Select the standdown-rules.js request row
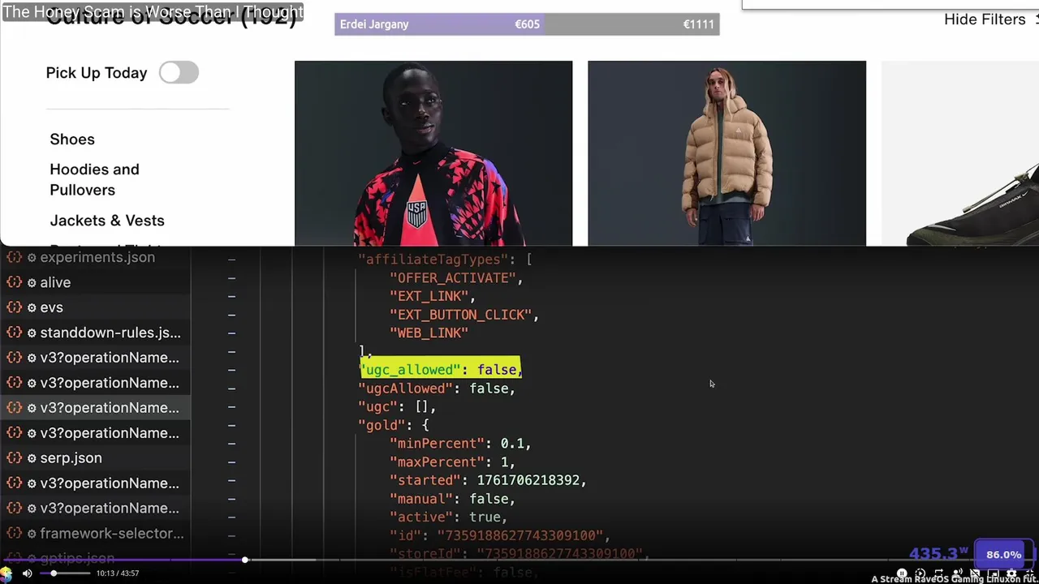 click(x=96, y=333)
